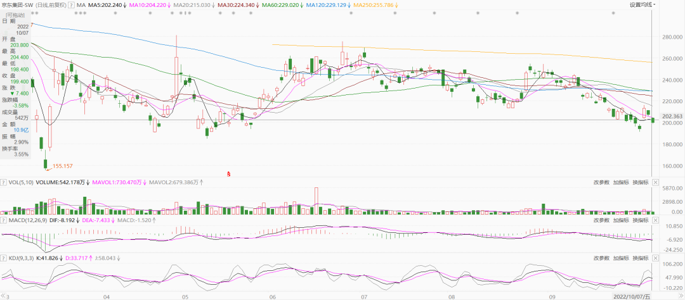Click the DIF:-8.192 value in MACD

point(61,220)
